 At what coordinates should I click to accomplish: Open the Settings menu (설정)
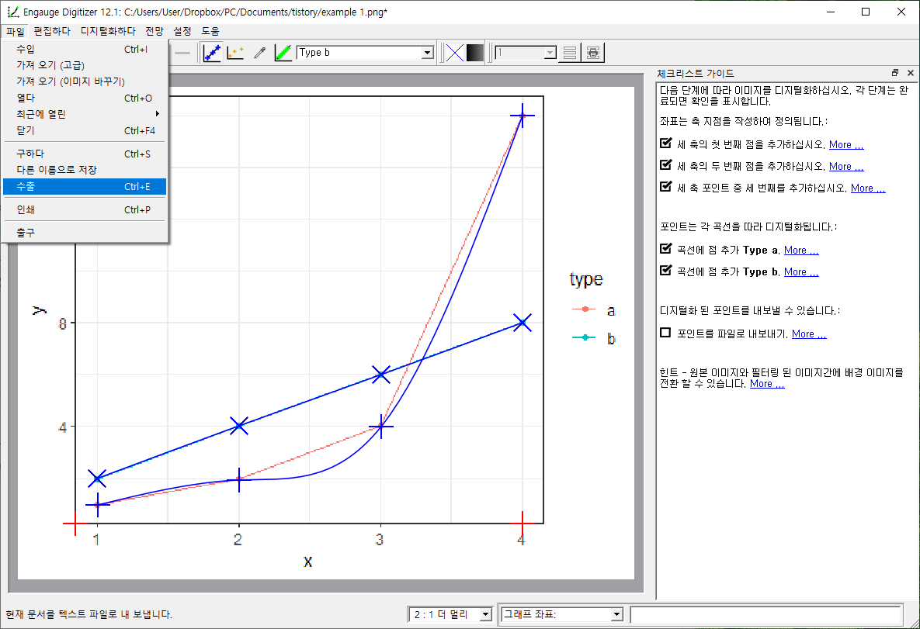click(x=182, y=31)
